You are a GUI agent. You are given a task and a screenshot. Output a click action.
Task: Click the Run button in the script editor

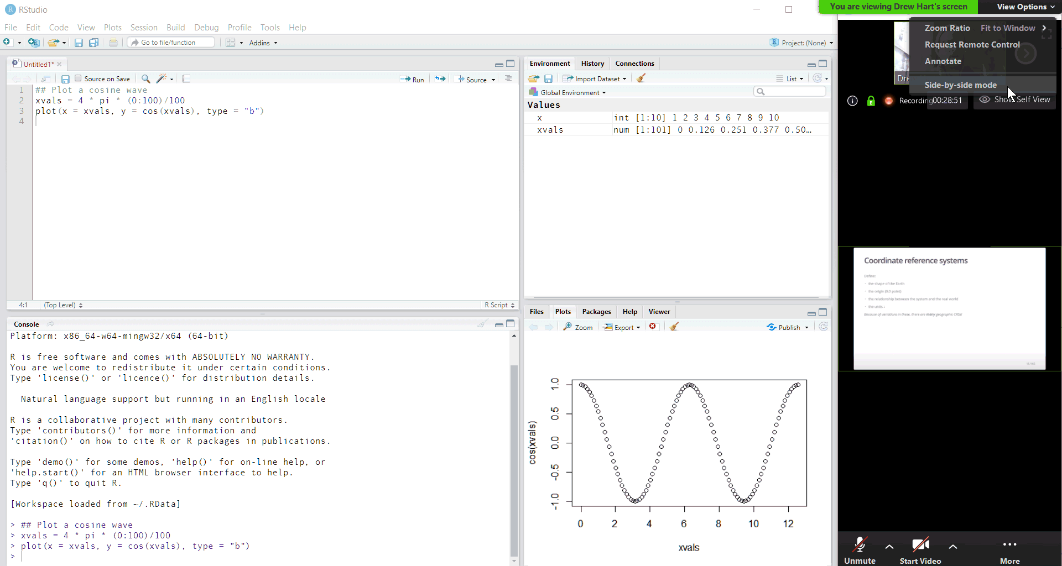412,79
